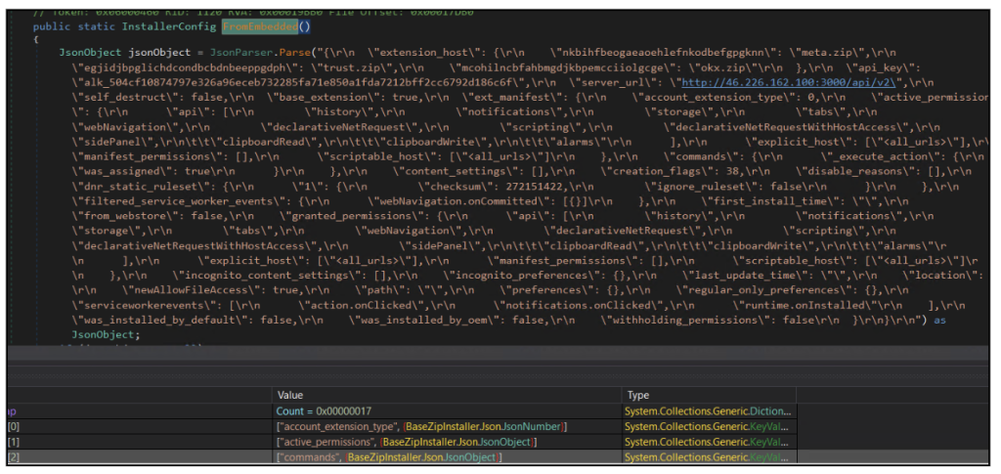Select the [1] row name in locals

click(x=14, y=442)
